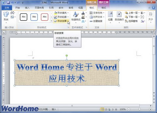
Task: Switch to the 开始 home tab
Action: 17,8
